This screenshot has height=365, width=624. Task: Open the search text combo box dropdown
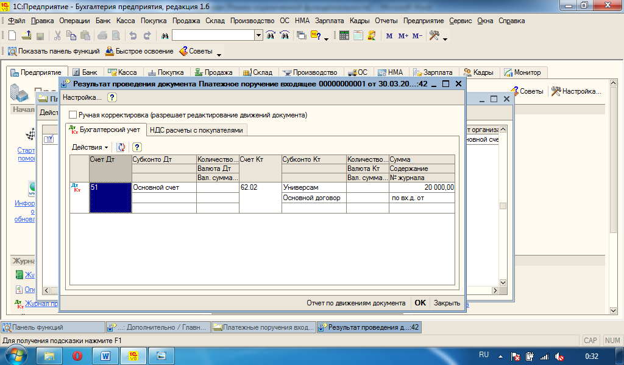[259, 36]
